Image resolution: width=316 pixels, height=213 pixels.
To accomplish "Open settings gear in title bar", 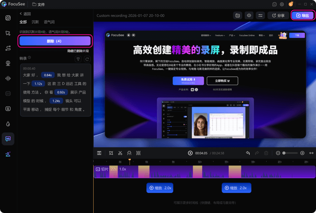I will [x=282, y=4].
